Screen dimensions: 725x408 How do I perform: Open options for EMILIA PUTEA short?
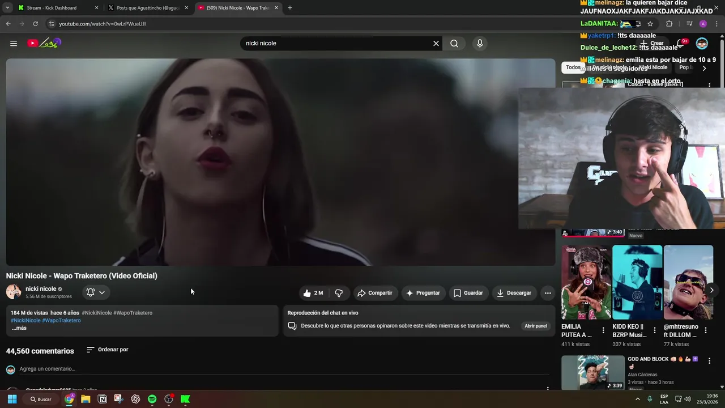tap(603, 330)
